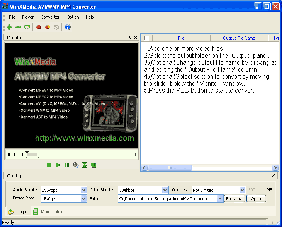Viewport: 282px width, 227px height.
Task: Open the Video Bitrate dropdown
Action: [x=165, y=190]
